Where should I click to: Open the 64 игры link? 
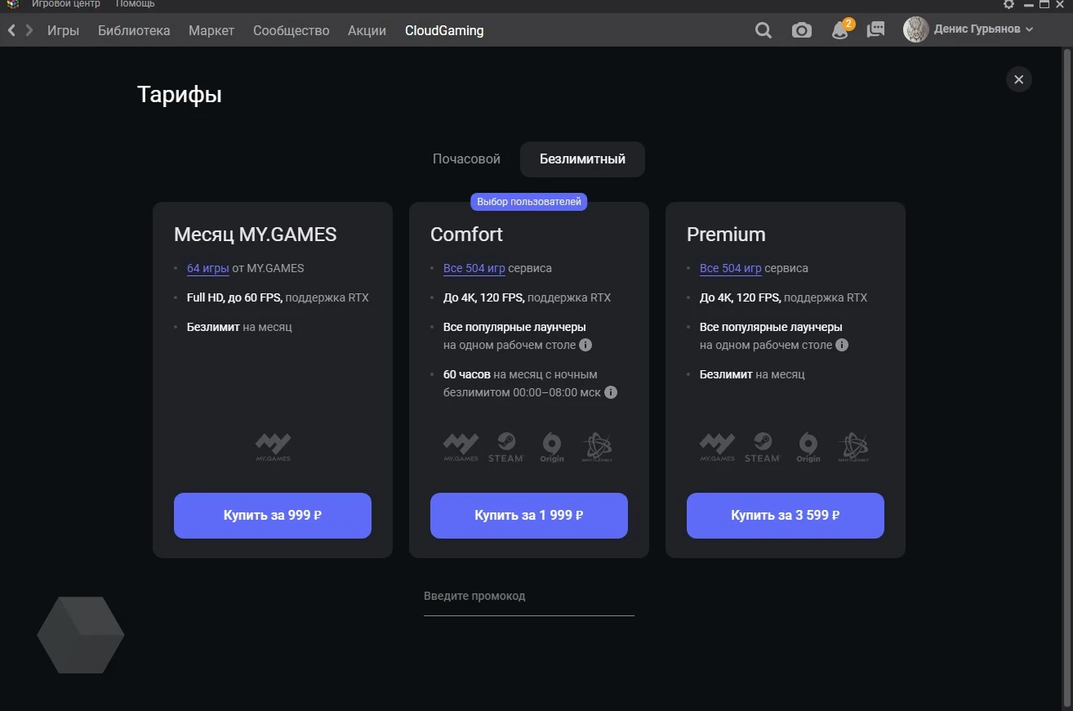coord(208,268)
